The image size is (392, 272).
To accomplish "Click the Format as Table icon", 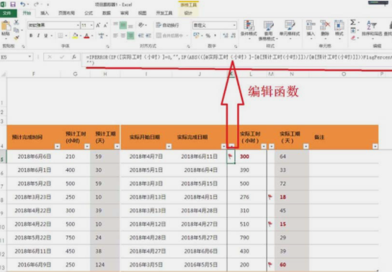I will pyautogui.click(x=269, y=25).
